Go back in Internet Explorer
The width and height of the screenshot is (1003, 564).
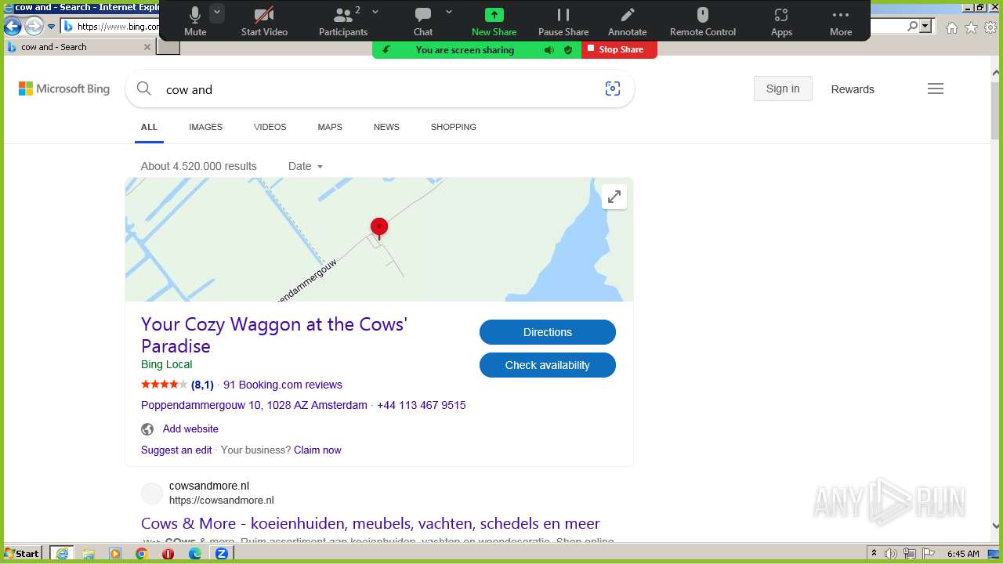tap(13, 26)
